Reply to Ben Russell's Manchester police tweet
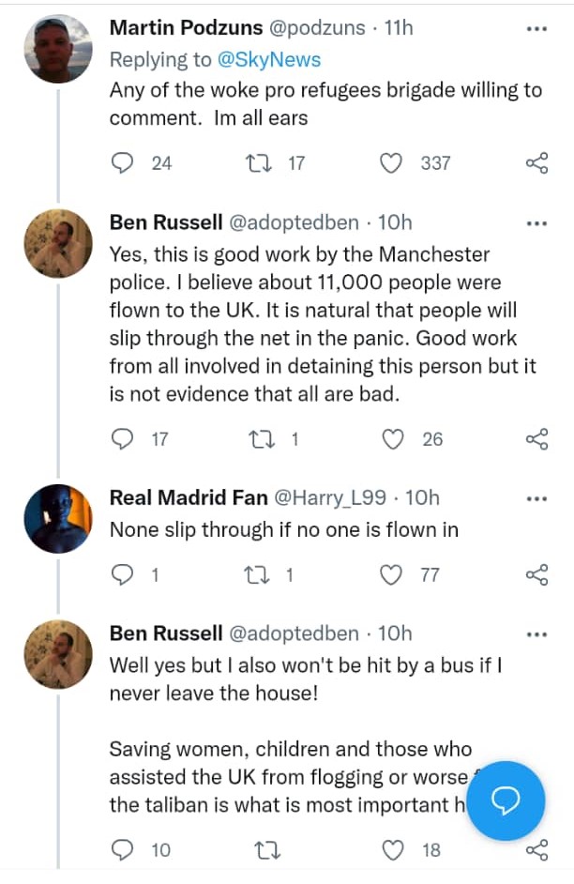 pos(123,438)
